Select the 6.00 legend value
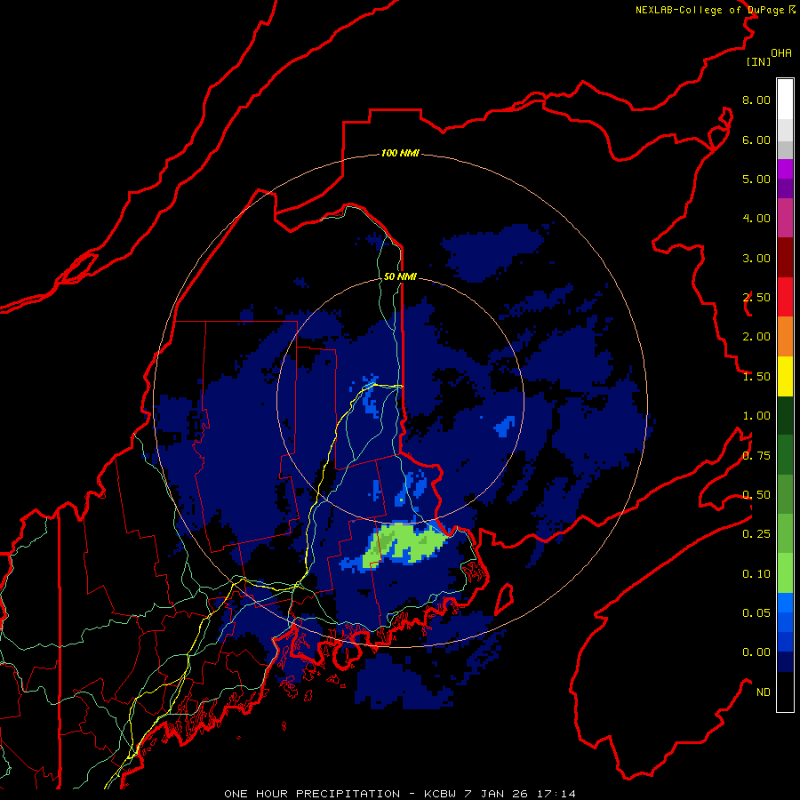Viewport: 800px width, 800px height. click(756, 140)
